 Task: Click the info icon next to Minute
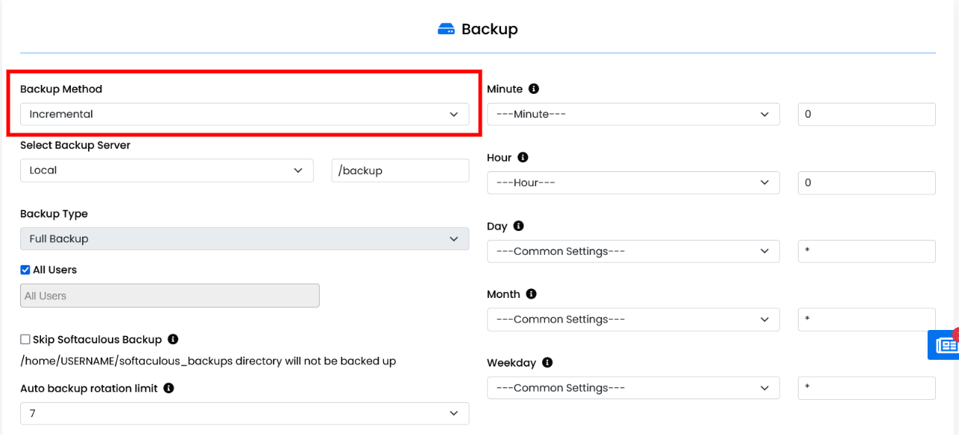click(533, 89)
